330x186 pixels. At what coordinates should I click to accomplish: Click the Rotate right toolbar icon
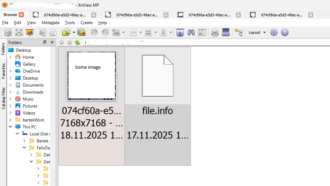pyautogui.click(x=105, y=32)
